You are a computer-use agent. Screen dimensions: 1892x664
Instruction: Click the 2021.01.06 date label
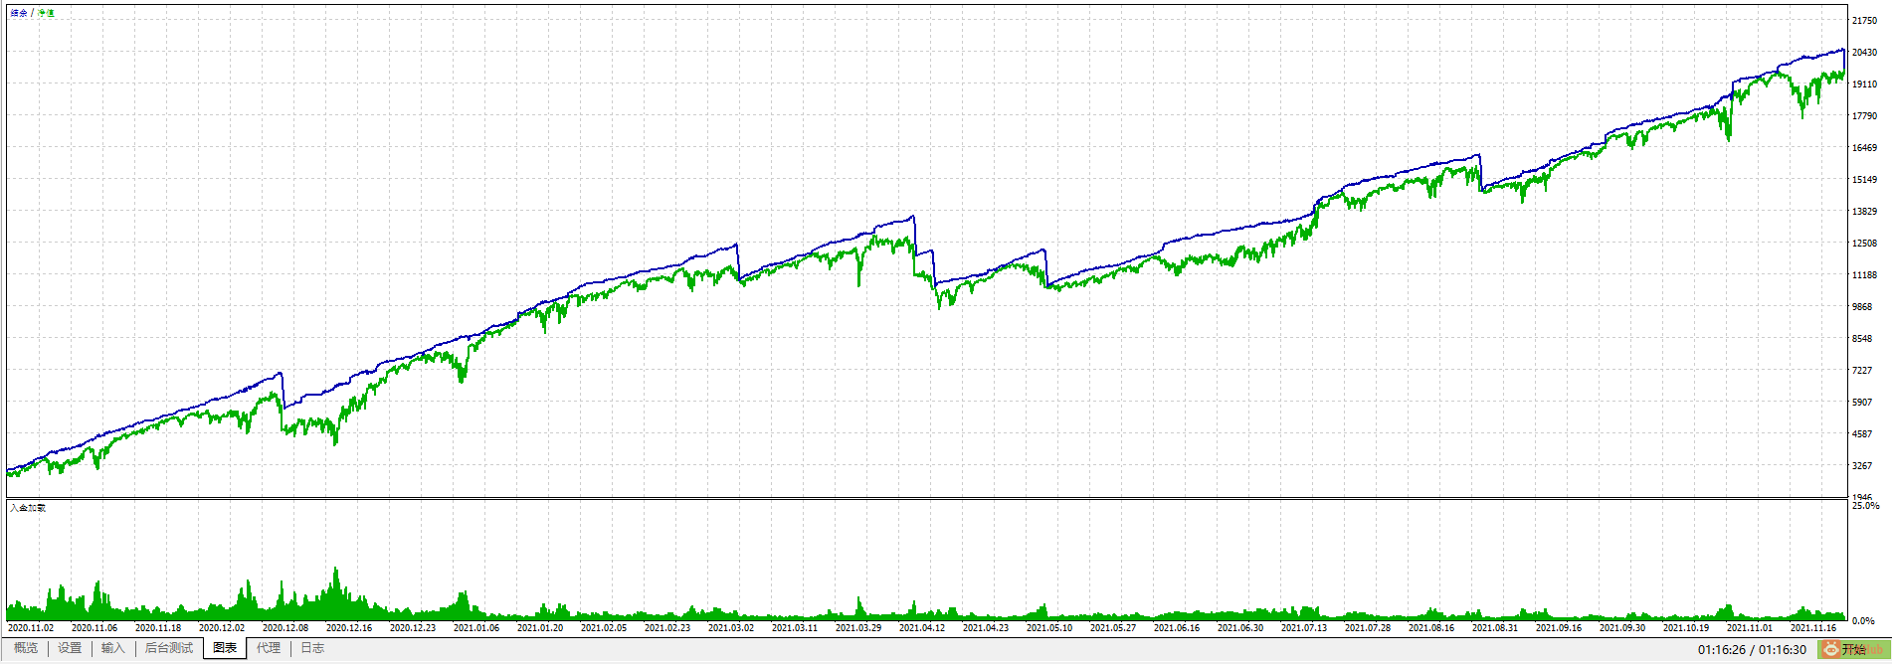click(476, 627)
